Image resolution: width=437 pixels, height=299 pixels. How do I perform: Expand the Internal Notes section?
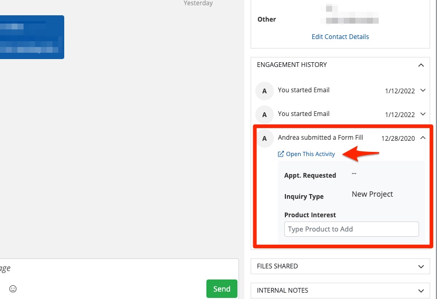(420, 291)
